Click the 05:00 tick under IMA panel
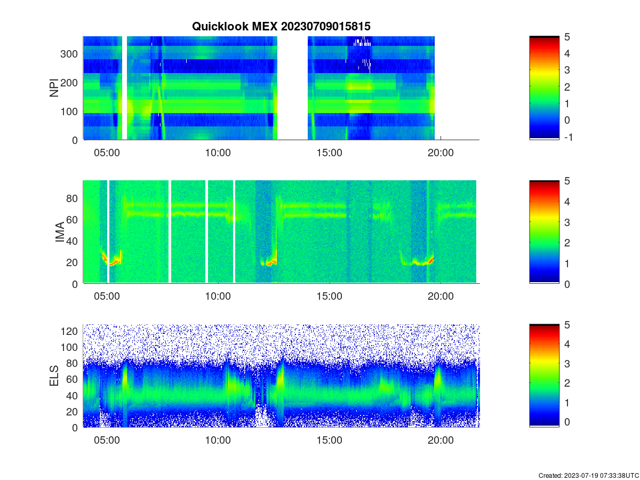The height and width of the screenshot is (480, 640). (x=107, y=297)
